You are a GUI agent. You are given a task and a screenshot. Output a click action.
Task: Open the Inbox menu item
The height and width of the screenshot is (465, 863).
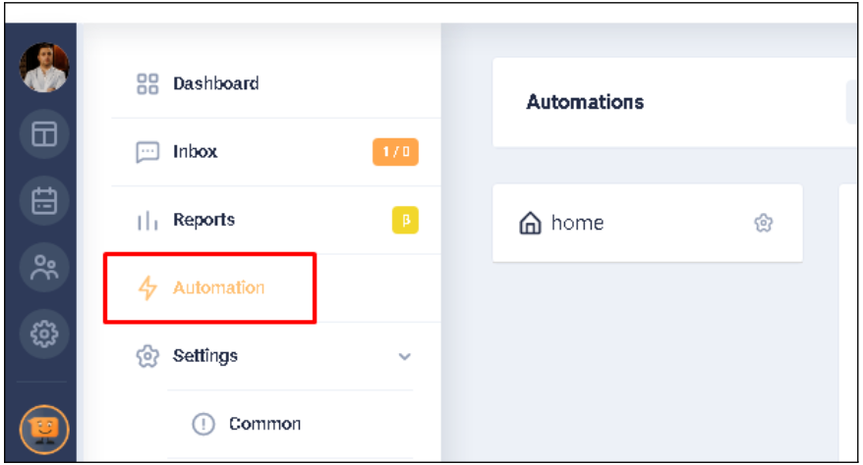(x=196, y=152)
